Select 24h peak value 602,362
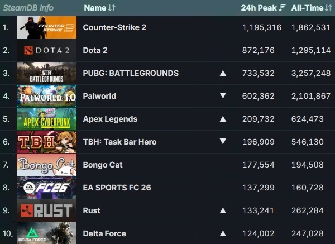Screen dimensions: 335x244 [259, 96]
